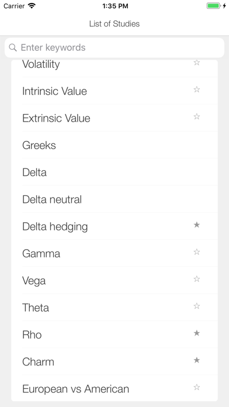The image size is (229, 407).
Task: Select the Rho study label
Action: pos(32,334)
